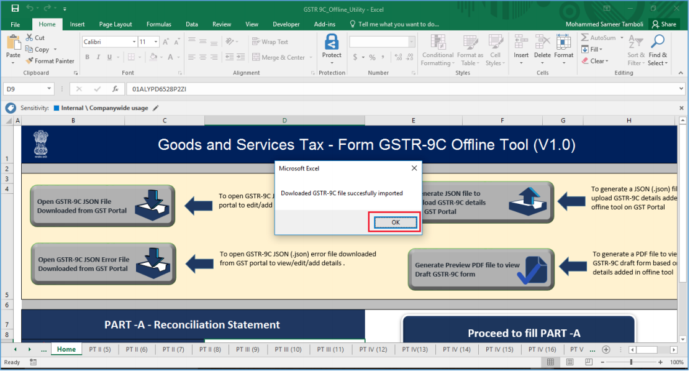Close the Microsoft Excel message dialog
This screenshot has height=371, width=690.
pos(414,168)
